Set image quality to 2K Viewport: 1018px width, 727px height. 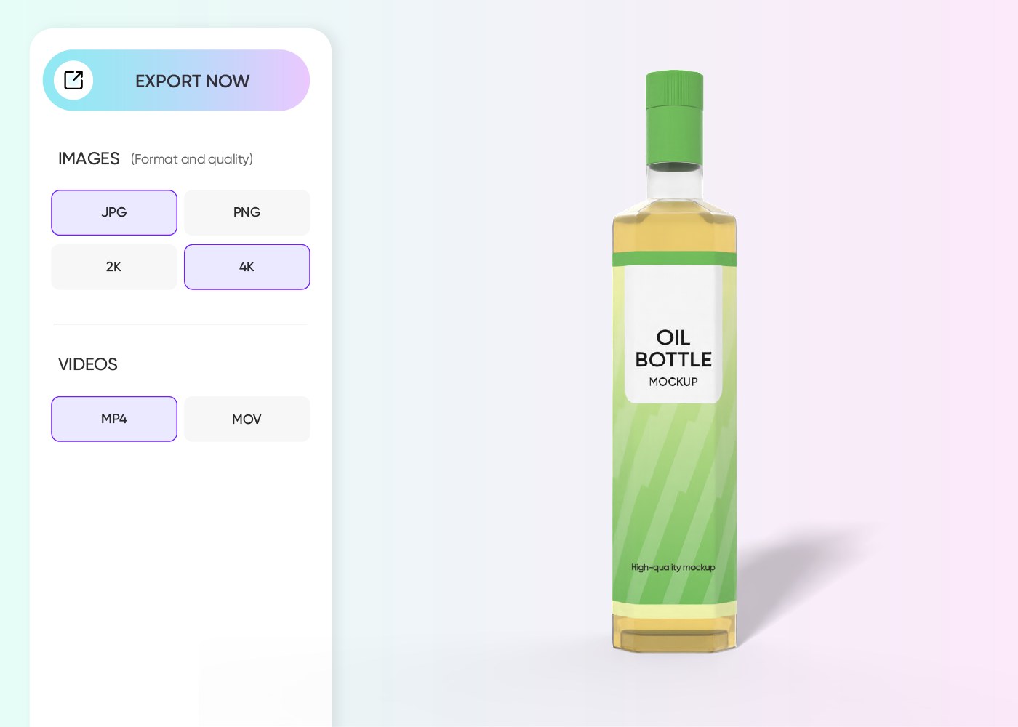[x=114, y=267]
